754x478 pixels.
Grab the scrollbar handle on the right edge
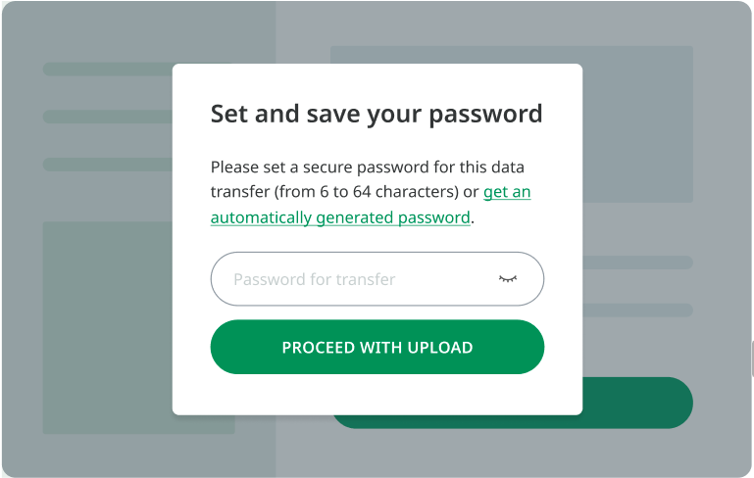pyautogui.click(x=751, y=359)
